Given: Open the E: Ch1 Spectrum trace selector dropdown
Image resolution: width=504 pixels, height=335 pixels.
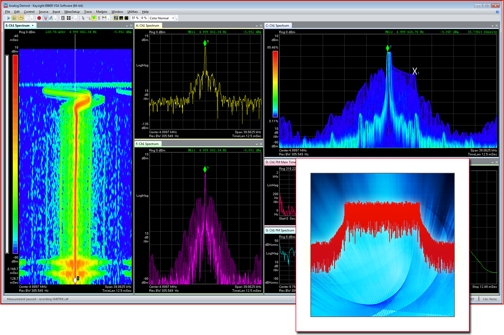Looking at the screenshot, I should point(33,25).
